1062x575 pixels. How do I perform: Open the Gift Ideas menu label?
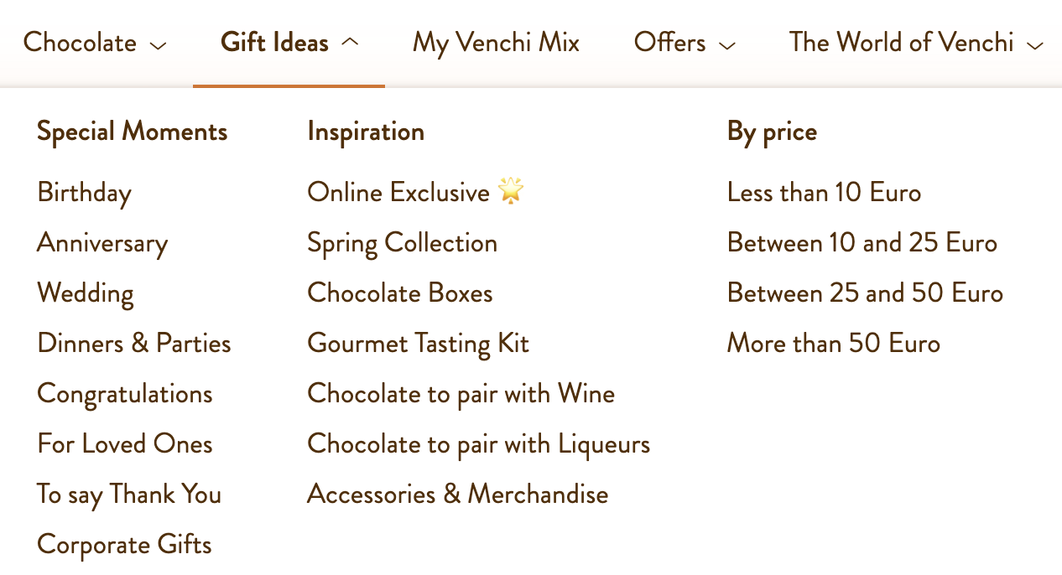pos(274,43)
